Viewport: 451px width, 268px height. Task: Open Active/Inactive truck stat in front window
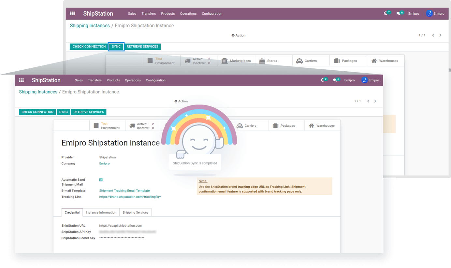[143, 126]
